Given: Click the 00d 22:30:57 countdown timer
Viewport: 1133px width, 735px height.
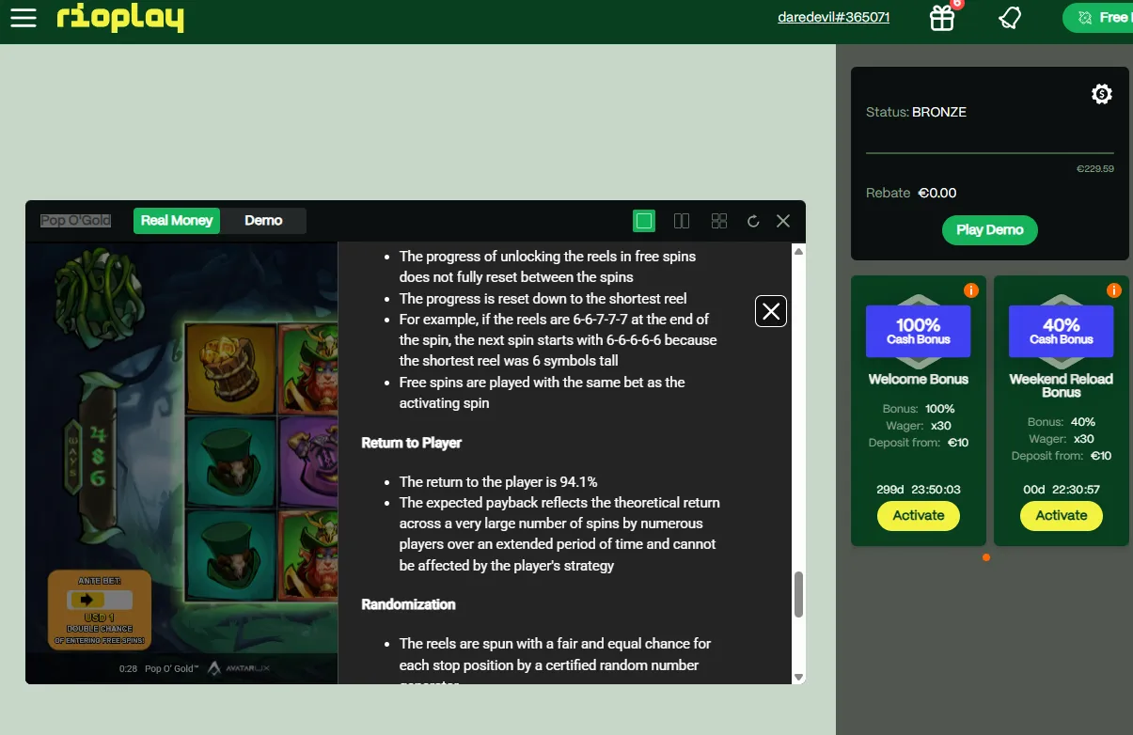Looking at the screenshot, I should coord(1062,490).
